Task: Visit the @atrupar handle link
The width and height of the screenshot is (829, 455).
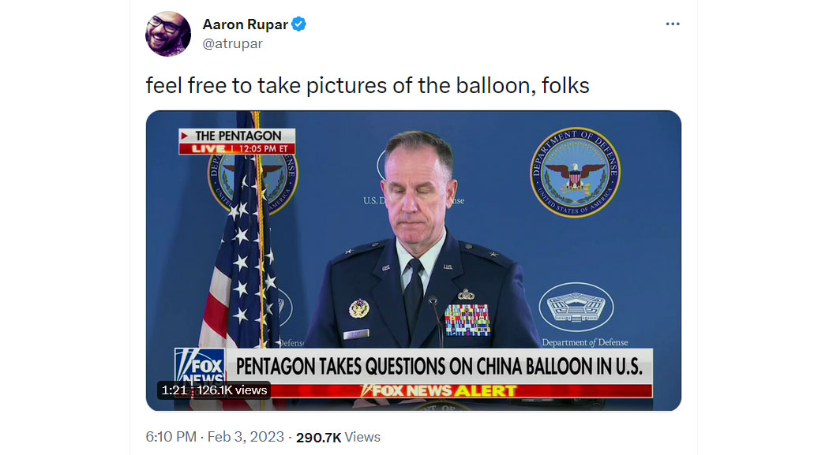Action: 233,44
